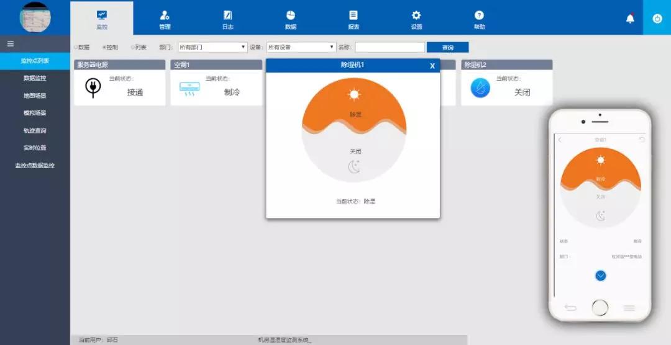The image size is (671, 345).
Task: Click the air conditioner 空调1 icon
Action: click(x=189, y=89)
